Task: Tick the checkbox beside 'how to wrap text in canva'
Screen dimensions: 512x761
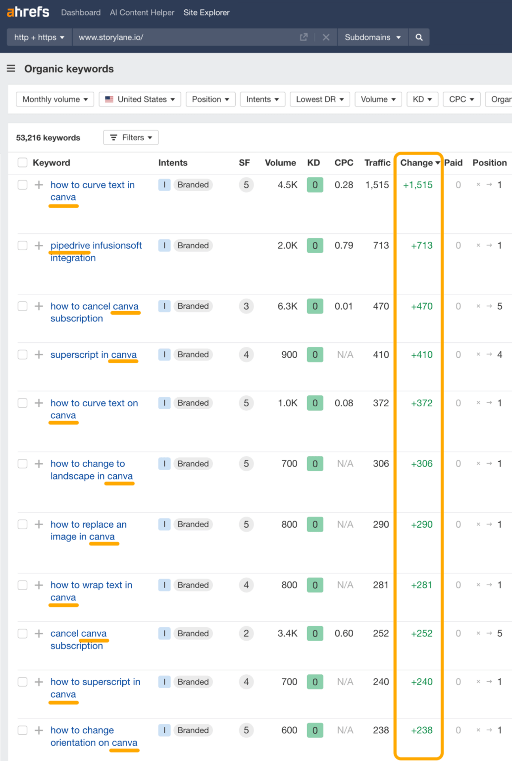Action: (x=22, y=585)
